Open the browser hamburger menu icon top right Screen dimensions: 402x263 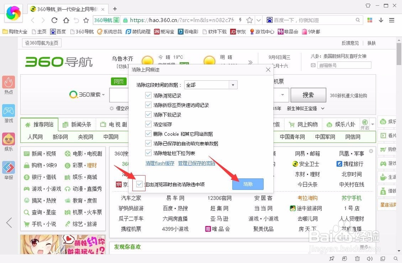point(392,19)
